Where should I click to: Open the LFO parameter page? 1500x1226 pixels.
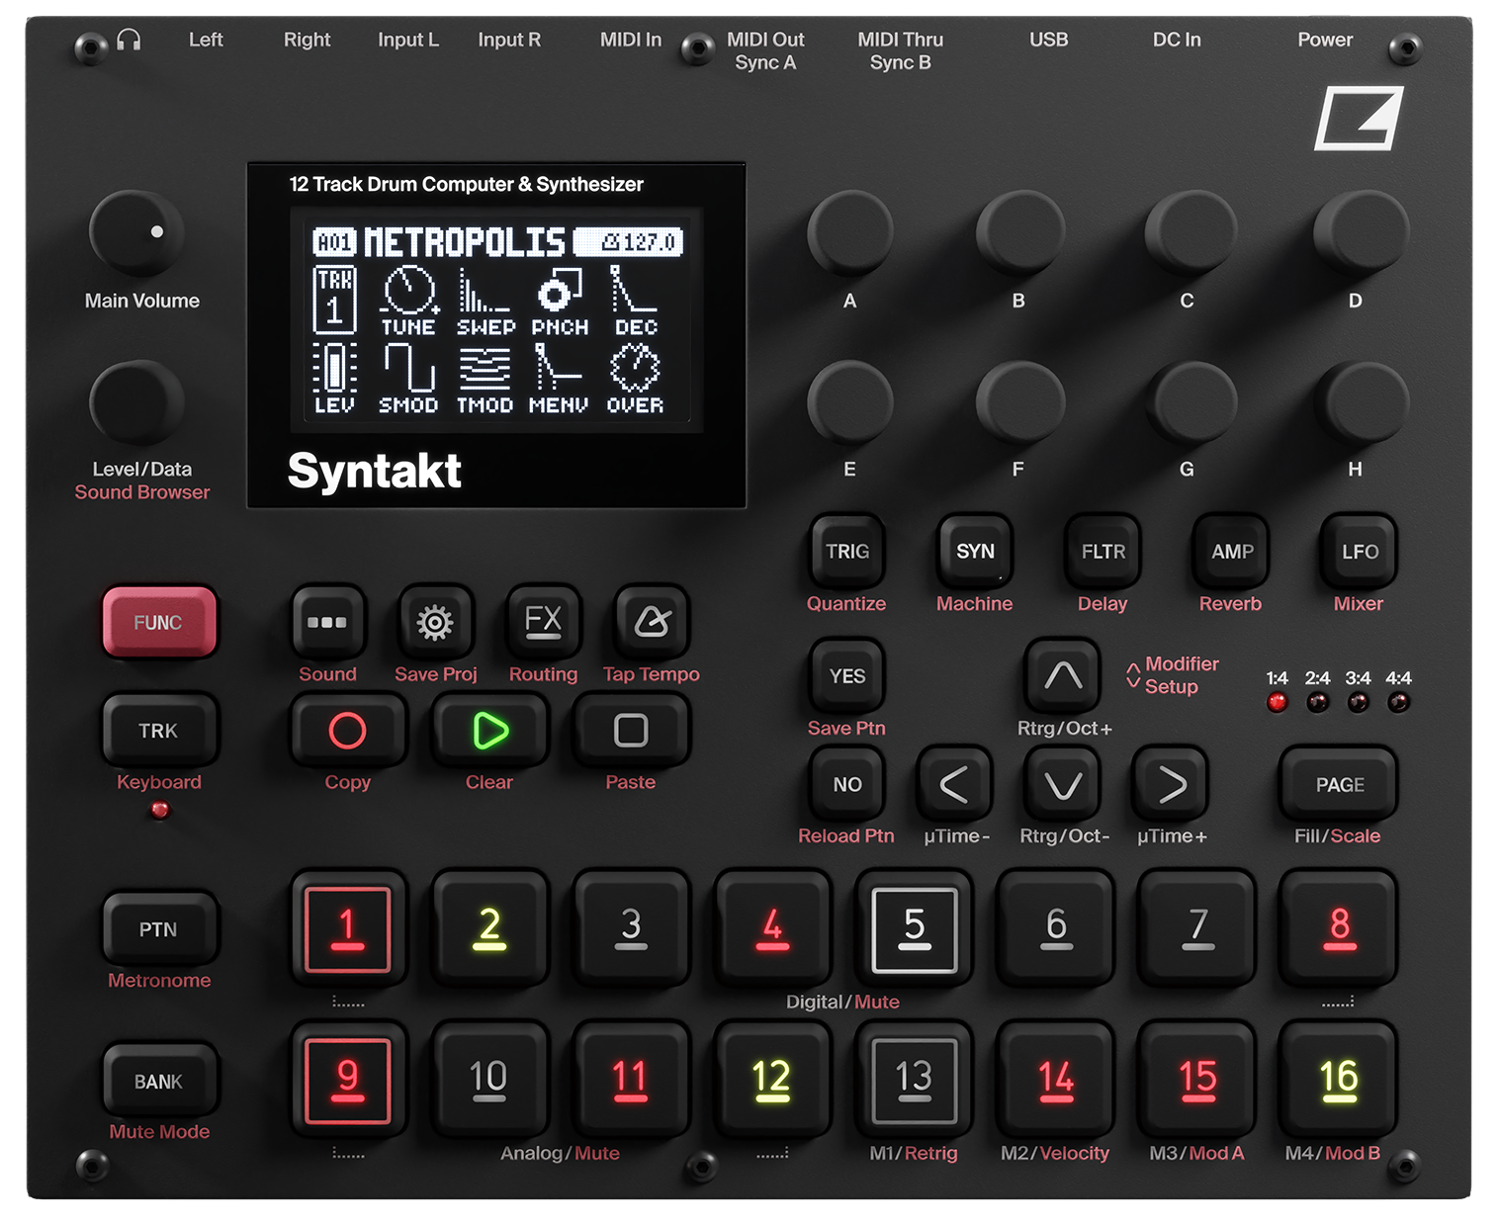1360,551
